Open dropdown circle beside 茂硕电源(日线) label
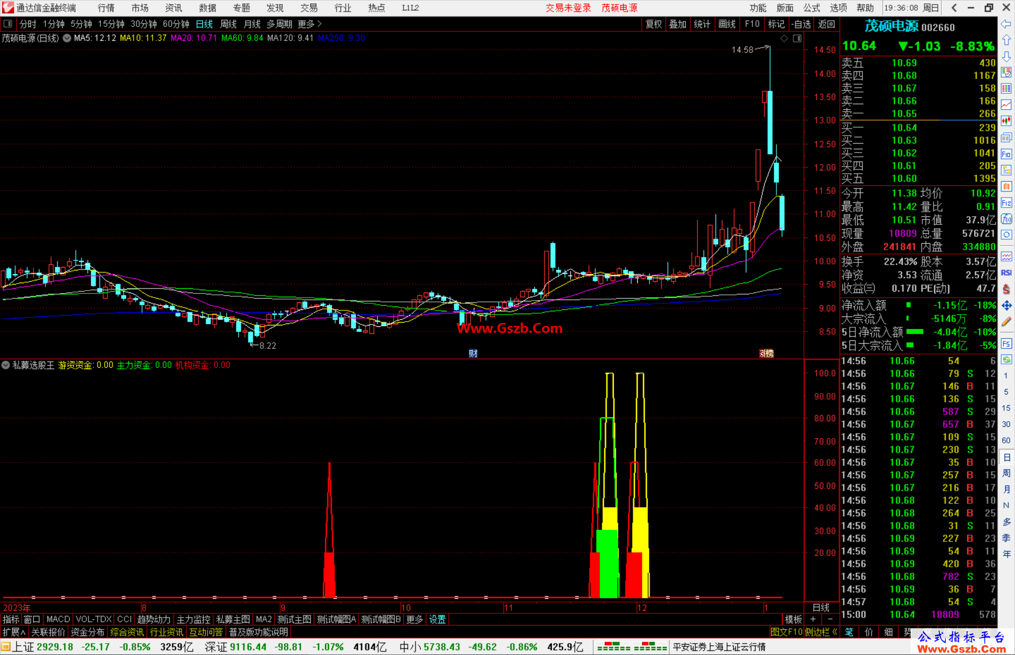 (x=67, y=38)
